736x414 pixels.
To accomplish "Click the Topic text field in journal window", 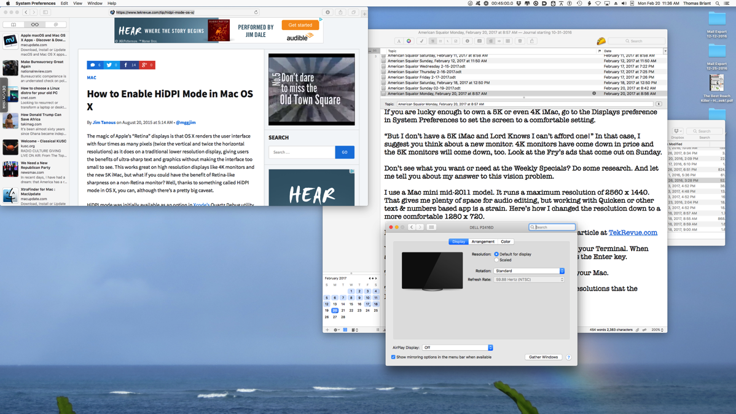I will [525, 104].
